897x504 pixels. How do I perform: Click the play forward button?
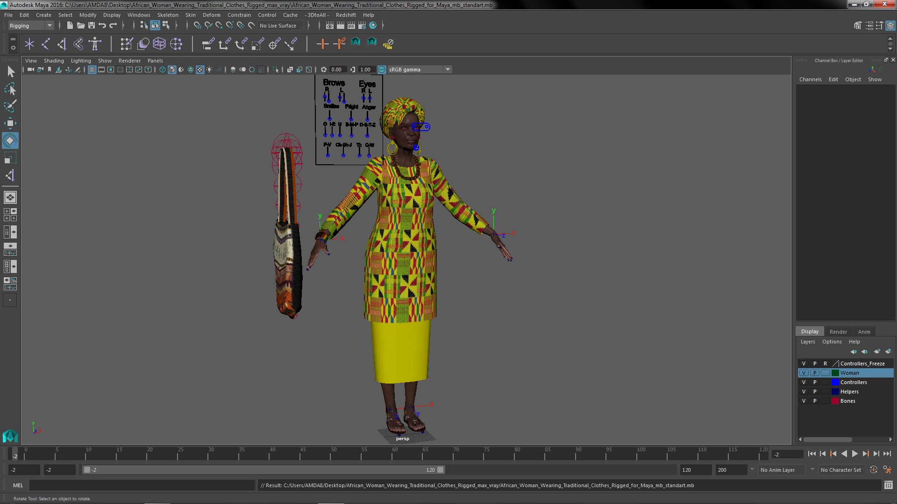tap(854, 454)
